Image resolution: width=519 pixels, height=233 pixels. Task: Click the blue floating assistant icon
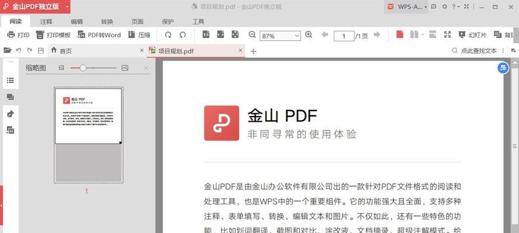pos(503,68)
